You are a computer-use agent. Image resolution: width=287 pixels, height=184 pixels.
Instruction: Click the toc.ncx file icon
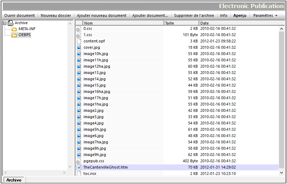tap(79, 174)
